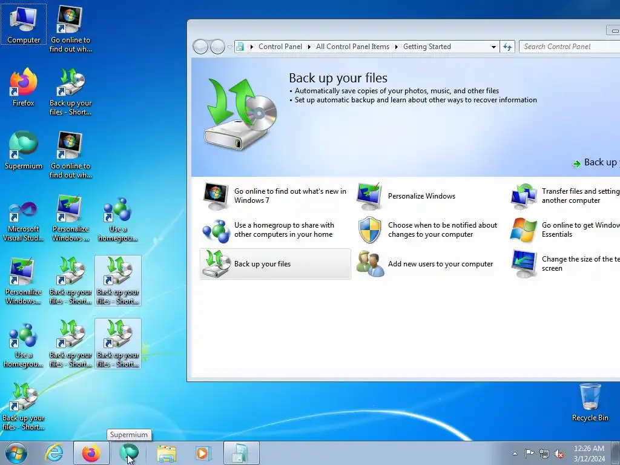Open Firefox from the taskbar
This screenshot has height=465, width=620.
point(91,453)
